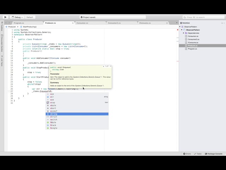The width and height of the screenshot is (226, 170).
Task: Click the search field in the toolbar
Action: click(x=203, y=17)
